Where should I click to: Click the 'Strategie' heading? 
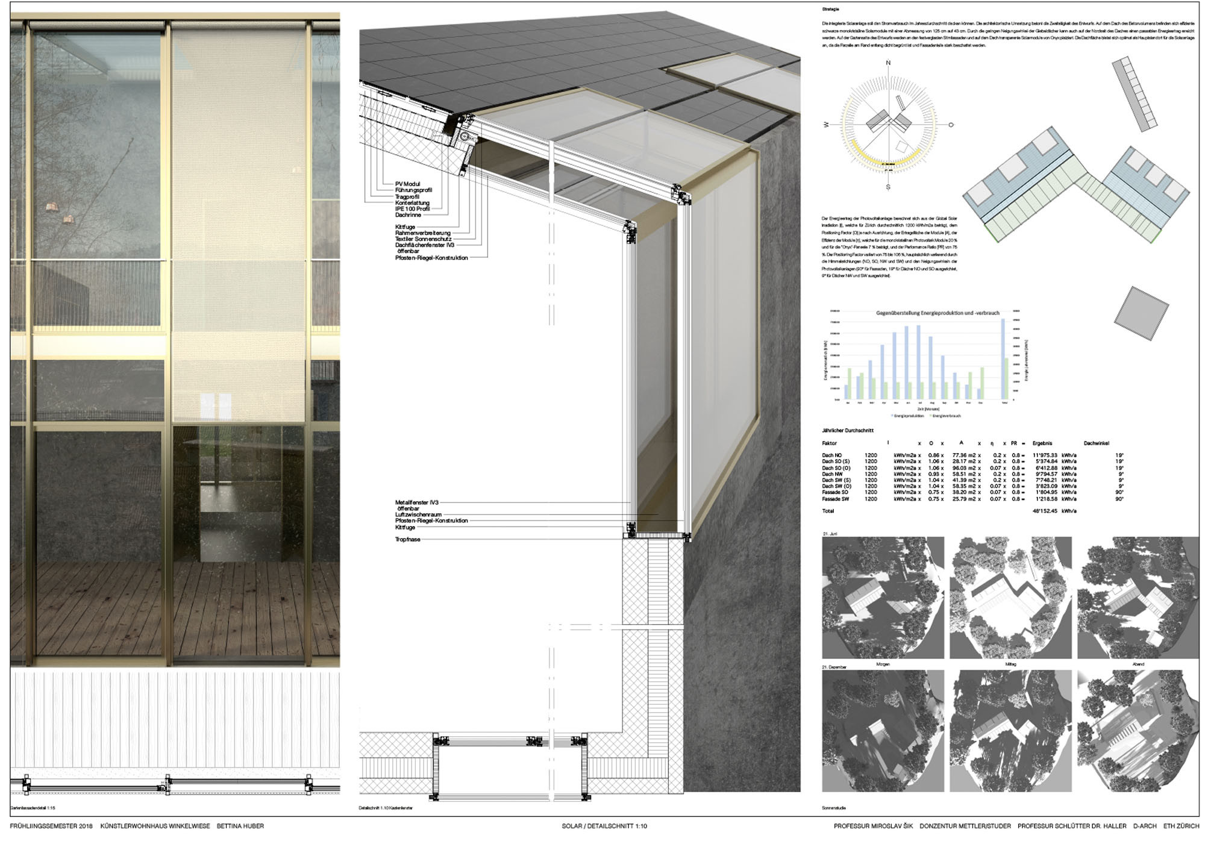[x=830, y=9]
